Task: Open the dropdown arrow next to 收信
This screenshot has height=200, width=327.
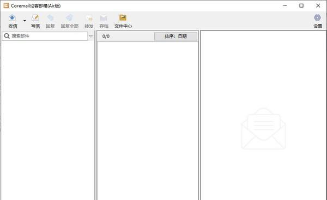Action: click(25, 21)
